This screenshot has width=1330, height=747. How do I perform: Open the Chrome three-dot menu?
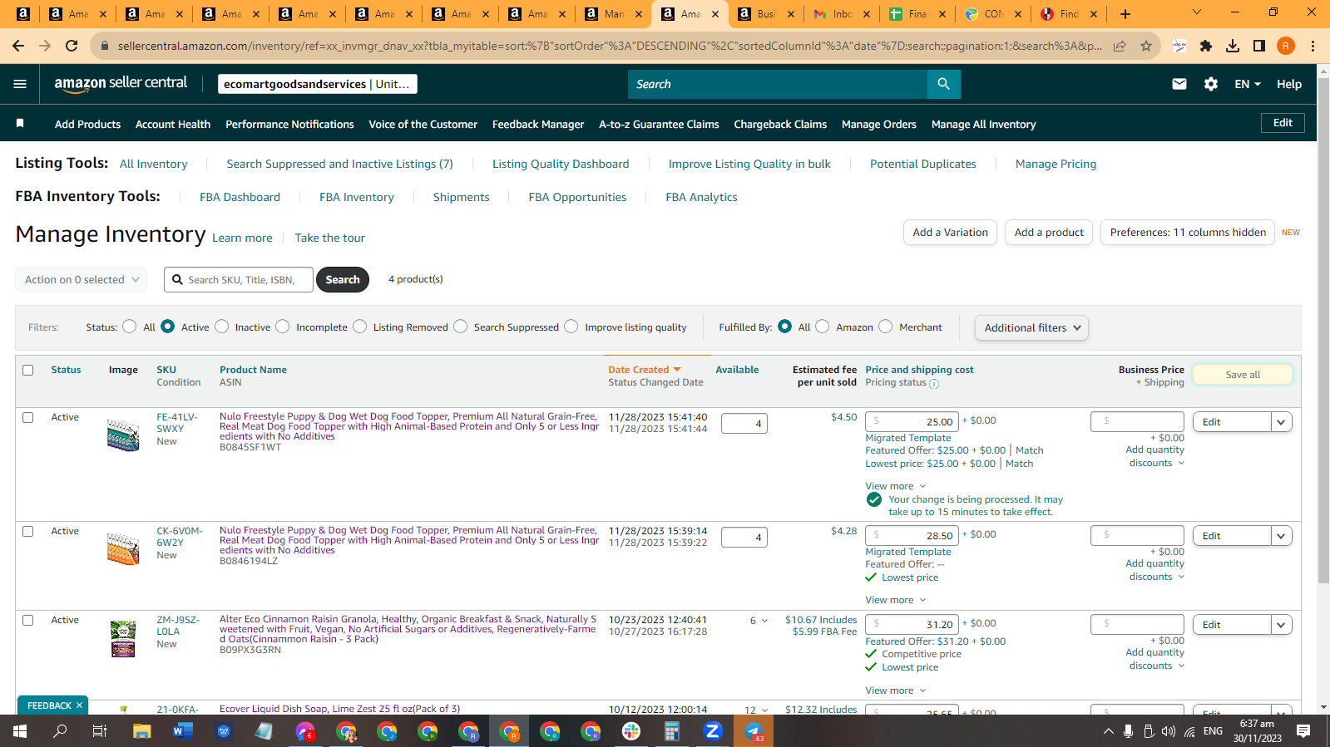coord(1313,46)
